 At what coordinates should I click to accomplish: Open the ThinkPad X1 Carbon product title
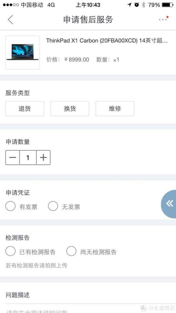(107, 41)
